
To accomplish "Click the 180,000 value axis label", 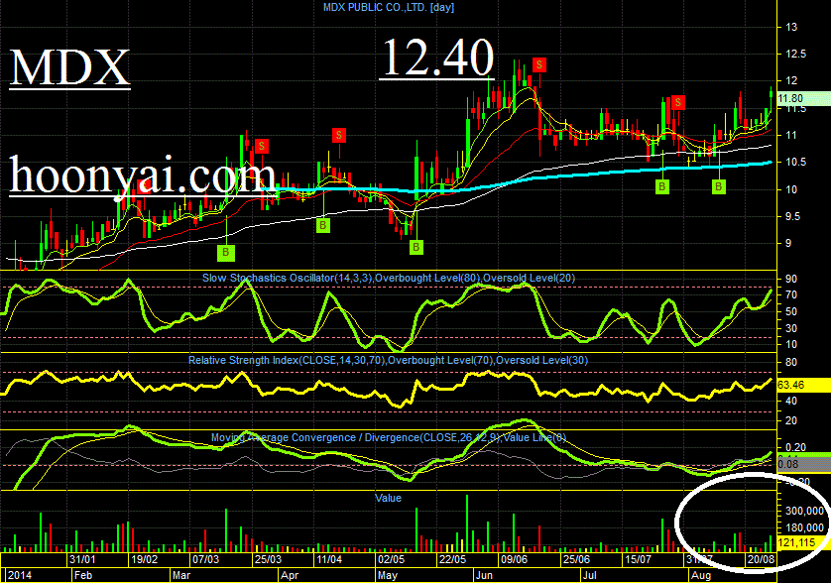I will [804, 527].
